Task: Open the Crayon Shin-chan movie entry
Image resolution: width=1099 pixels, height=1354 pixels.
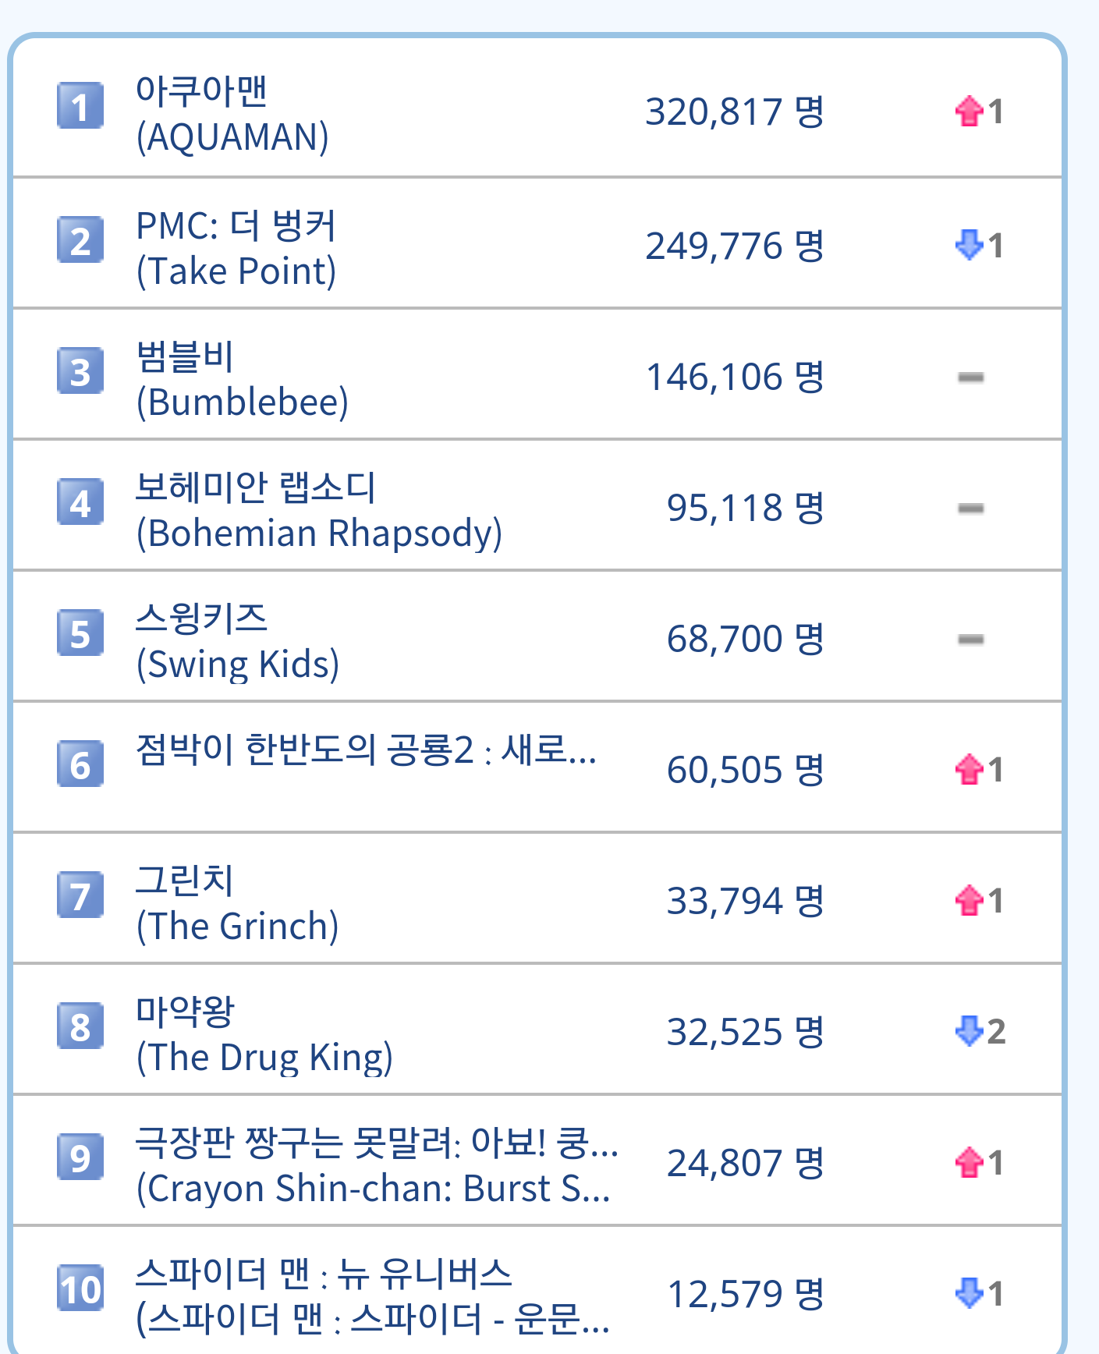Action: 376,1165
